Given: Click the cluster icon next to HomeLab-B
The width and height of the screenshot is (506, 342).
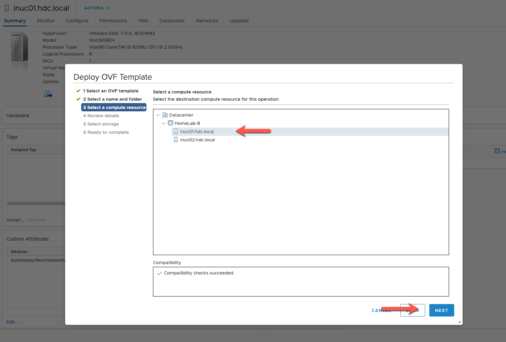Looking at the screenshot, I should click(x=170, y=123).
